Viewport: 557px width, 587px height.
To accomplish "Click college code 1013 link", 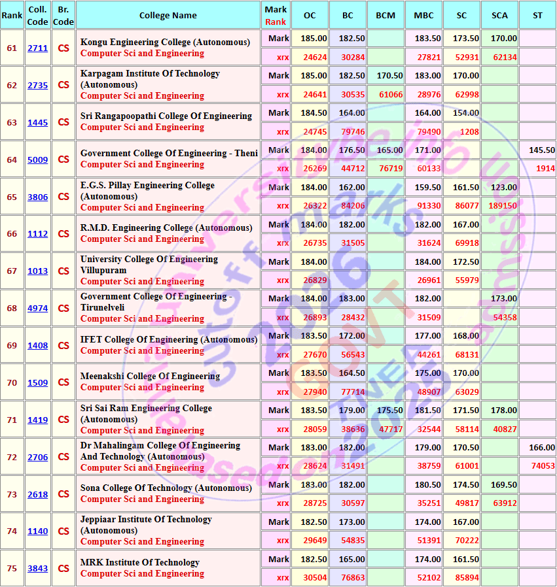I will pos(37,271).
